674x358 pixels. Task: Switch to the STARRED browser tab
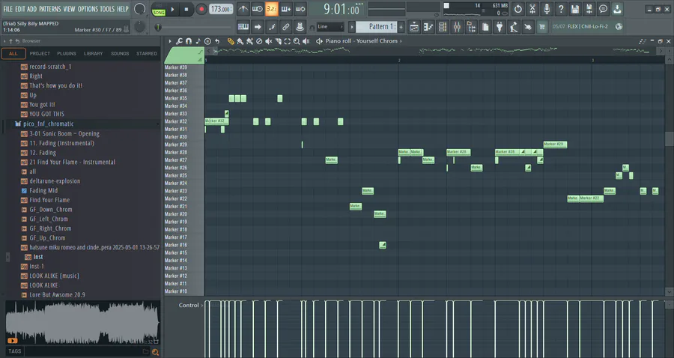(147, 54)
